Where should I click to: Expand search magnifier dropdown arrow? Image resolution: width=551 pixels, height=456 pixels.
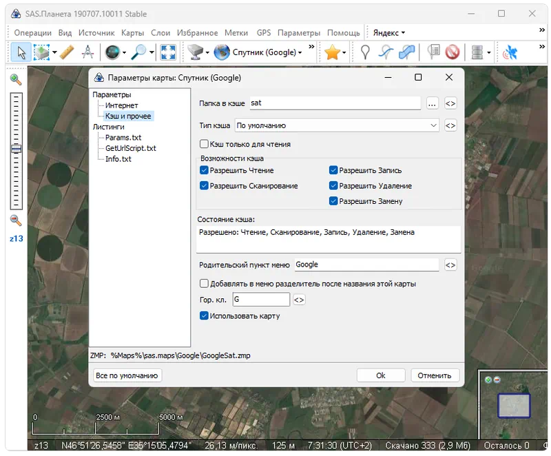point(152,53)
